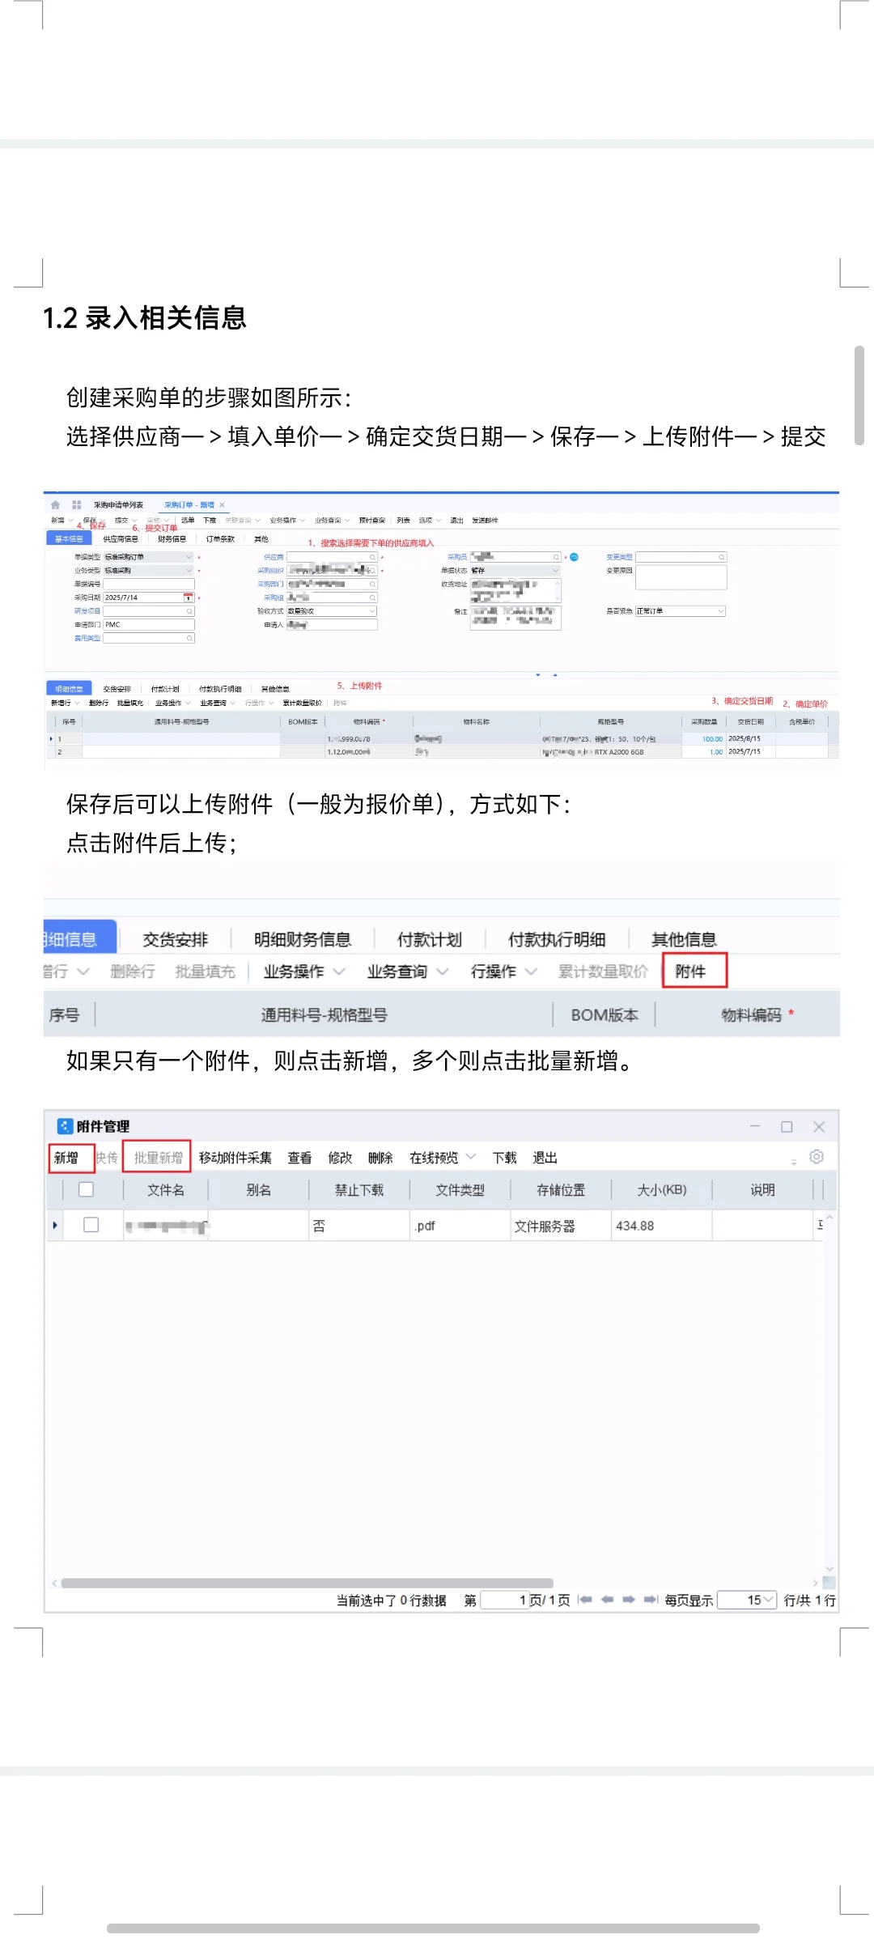Click 查看 in 附件管理 toolbar
The height and width of the screenshot is (1943, 874).
click(x=299, y=1158)
